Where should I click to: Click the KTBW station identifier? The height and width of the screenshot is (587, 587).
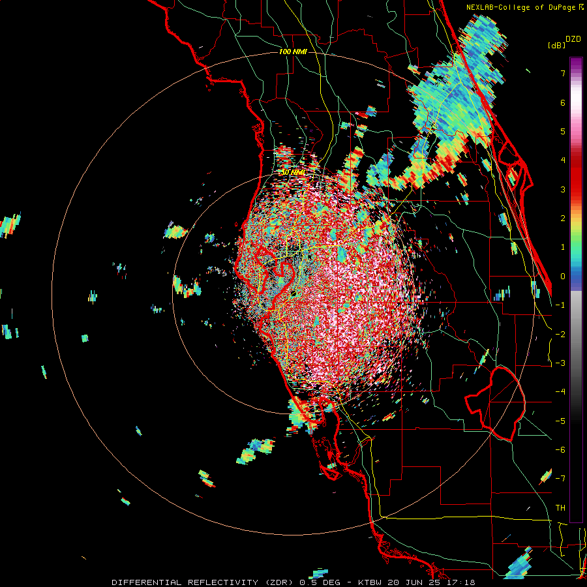point(371,582)
